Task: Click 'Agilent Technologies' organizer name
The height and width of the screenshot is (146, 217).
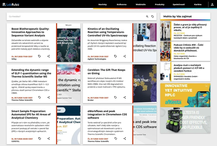Action: pyautogui.click(x=97, y=59)
